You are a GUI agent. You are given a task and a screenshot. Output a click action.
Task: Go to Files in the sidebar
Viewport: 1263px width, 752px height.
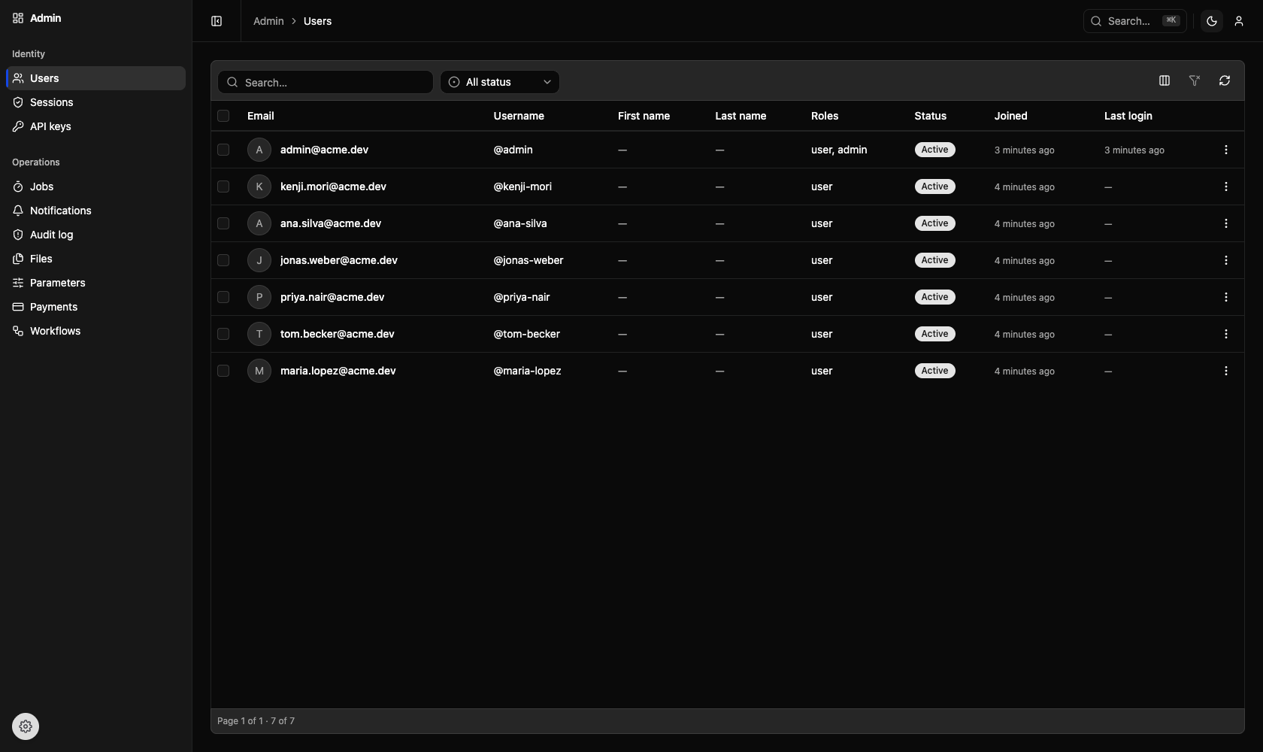pos(95,259)
